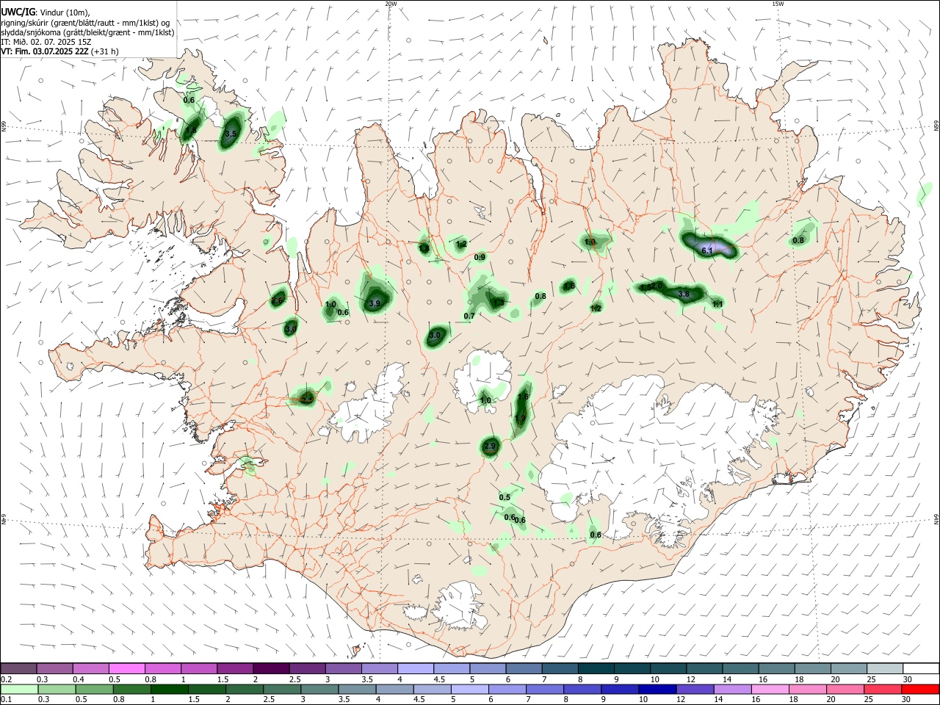The height and width of the screenshot is (705, 940).
Task: Click the '0.1' rain legend label
Action: [x=7, y=700]
